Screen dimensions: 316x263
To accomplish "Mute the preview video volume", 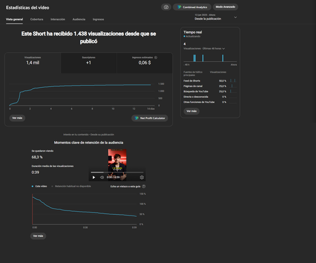I will pyautogui.click(x=102, y=178).
